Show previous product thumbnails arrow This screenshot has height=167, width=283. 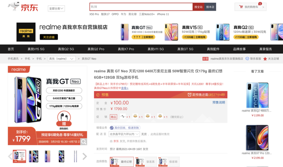pyautogui.click(x=10, y=156)
